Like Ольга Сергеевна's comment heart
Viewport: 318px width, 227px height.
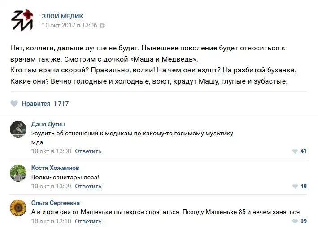[x=295, y=221]
